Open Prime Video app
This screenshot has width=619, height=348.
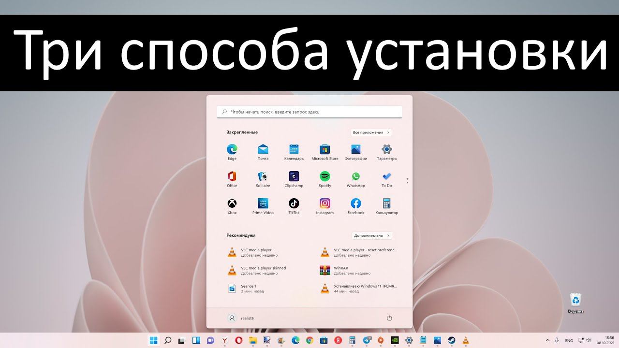click(x=263, y=206)
